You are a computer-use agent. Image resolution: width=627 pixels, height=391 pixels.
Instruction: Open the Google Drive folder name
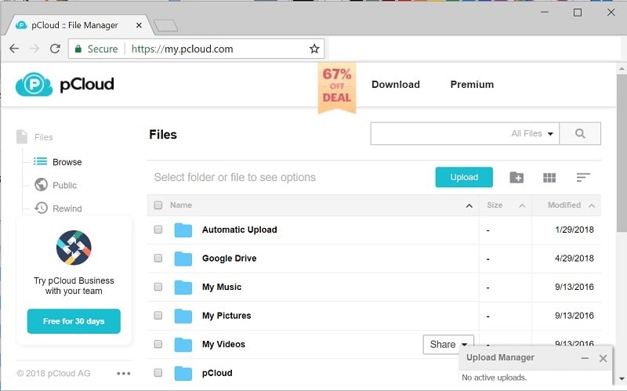229,259
